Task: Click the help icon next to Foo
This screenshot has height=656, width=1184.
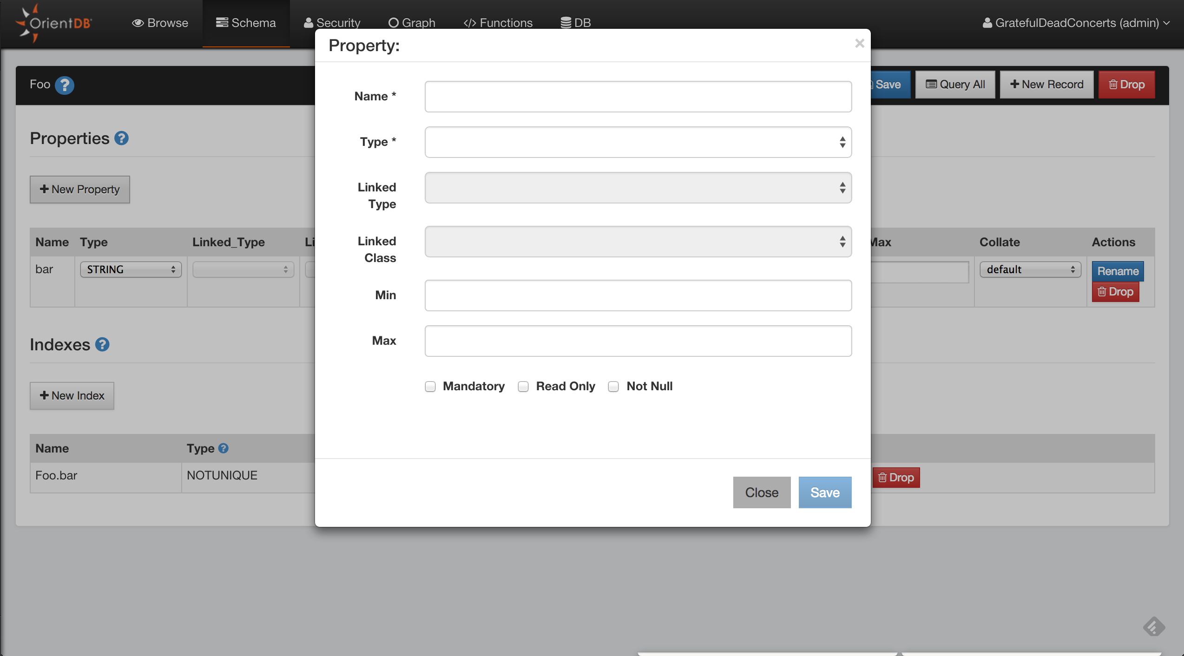Action: (x=64, y=85)
